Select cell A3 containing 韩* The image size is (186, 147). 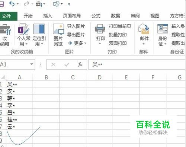coord(19,98)
